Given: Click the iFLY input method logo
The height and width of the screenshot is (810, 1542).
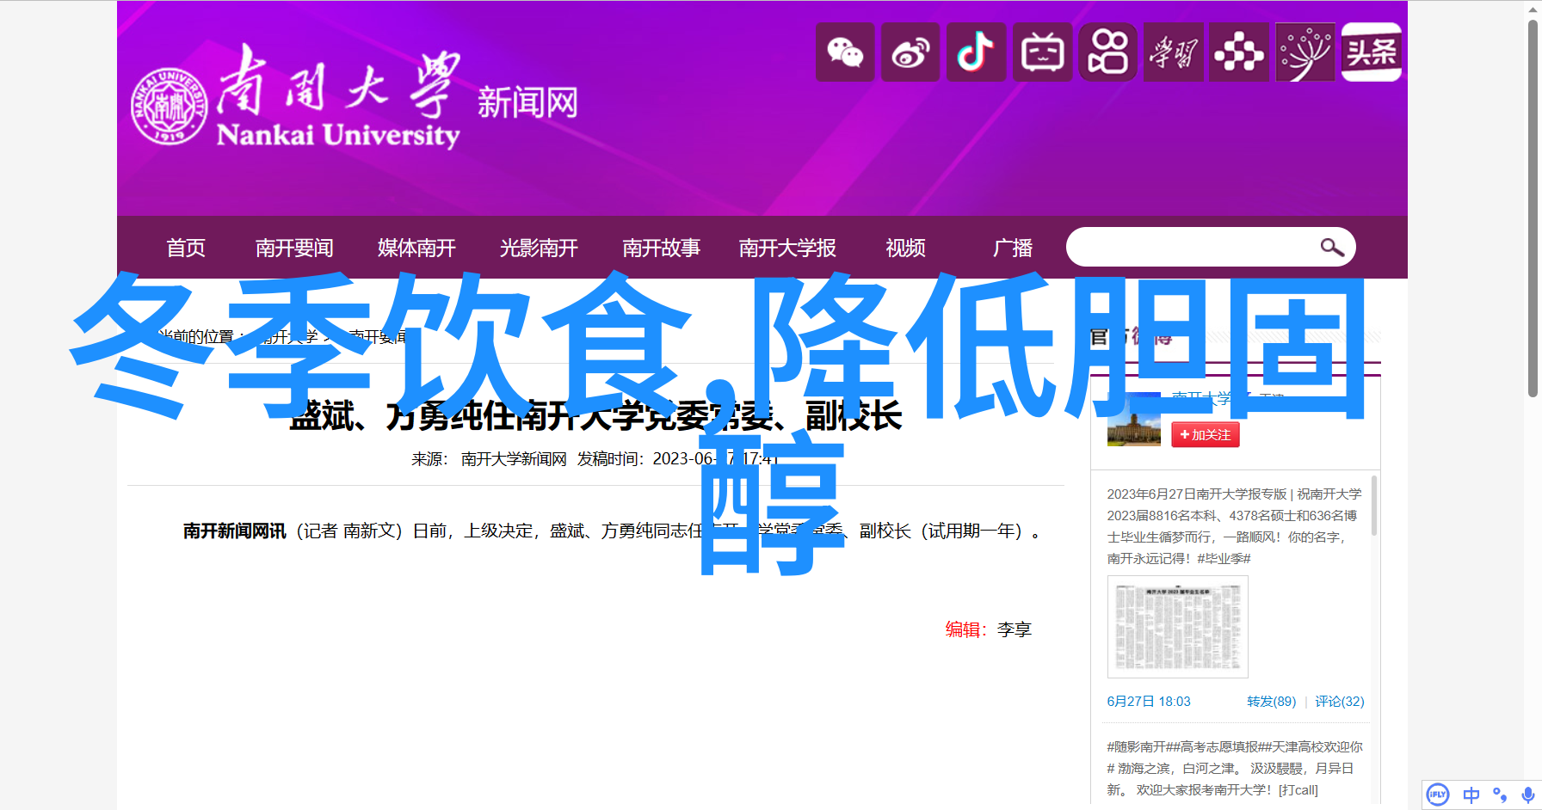Looking at the screenshot, I should (x=1438, y=795).
